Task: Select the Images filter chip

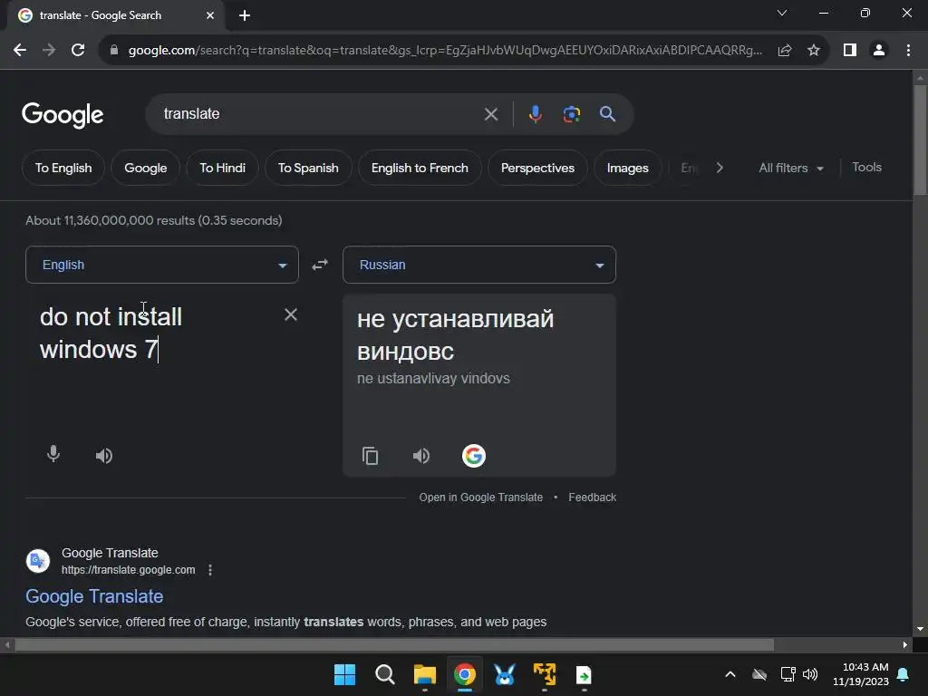Action: (x=627, y=168)
